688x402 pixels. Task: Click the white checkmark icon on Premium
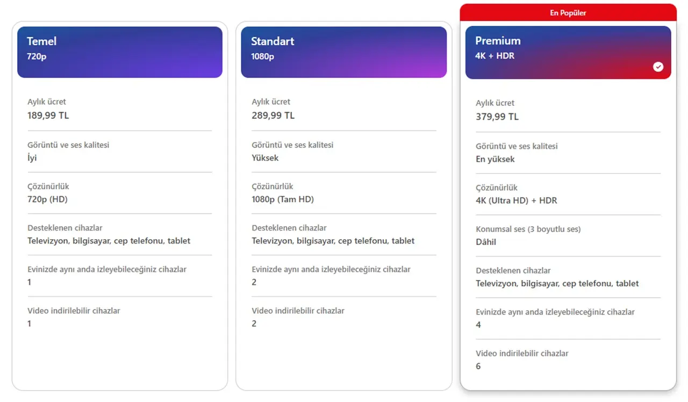tap(658, 67)
